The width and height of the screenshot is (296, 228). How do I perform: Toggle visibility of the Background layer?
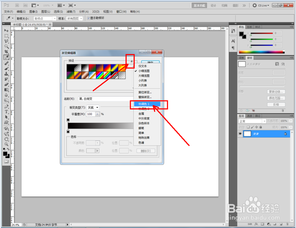(x=240, y=134)
